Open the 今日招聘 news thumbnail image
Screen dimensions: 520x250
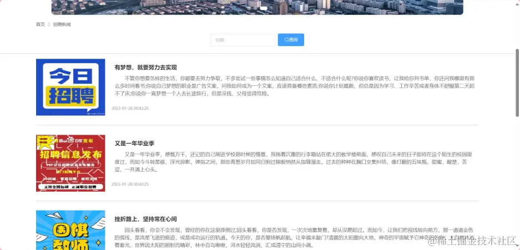70,87
